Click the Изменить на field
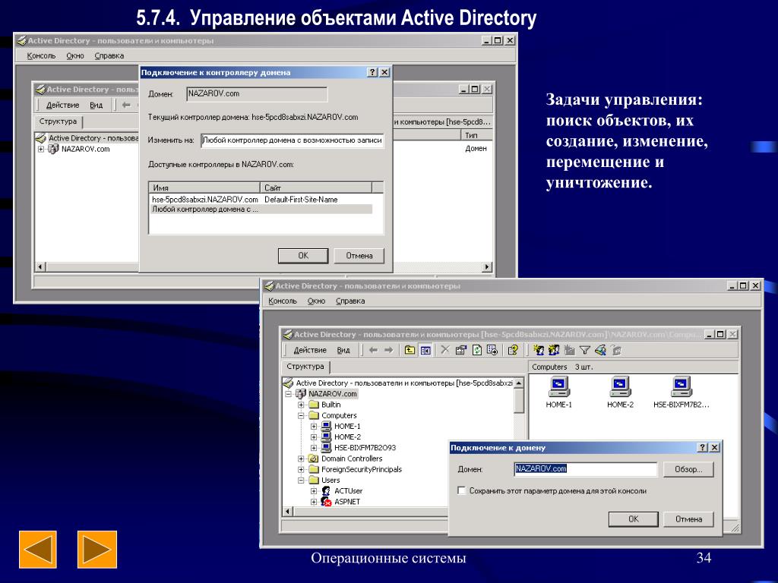Image resolution: width=778 pixels, height=583 pixels. 293,140
